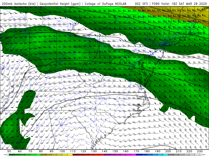Click the '210' value on the color scale
This screenshot has height=156, width=209.
click(x=179, y=151)
